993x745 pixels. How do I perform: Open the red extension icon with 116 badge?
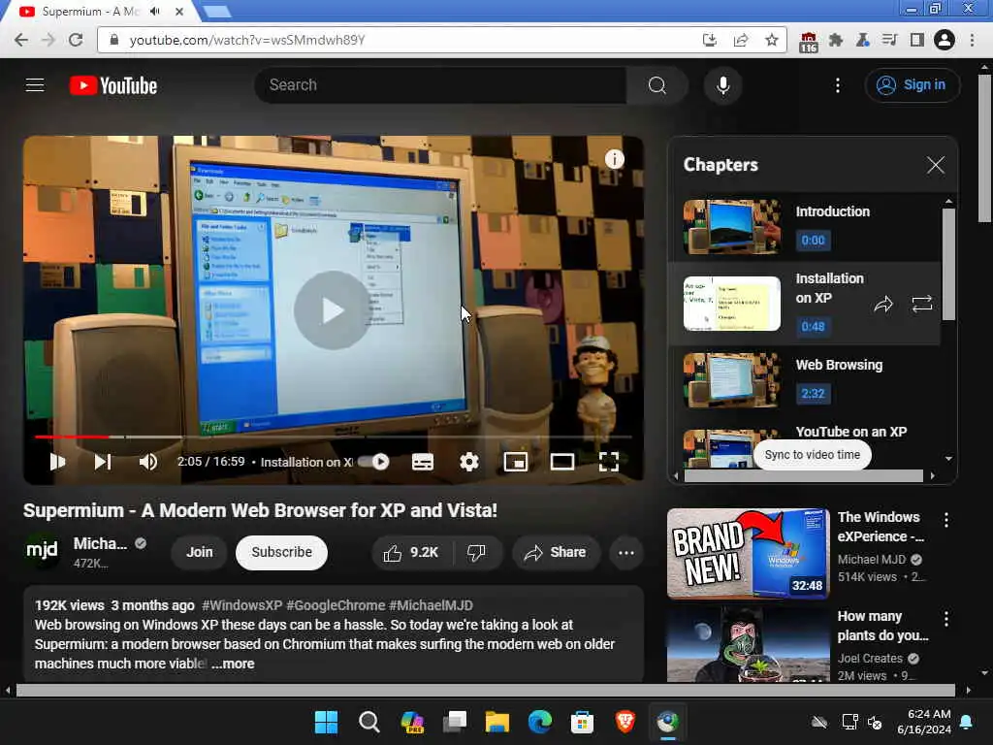pyautogui.click(x=808, y=42)
